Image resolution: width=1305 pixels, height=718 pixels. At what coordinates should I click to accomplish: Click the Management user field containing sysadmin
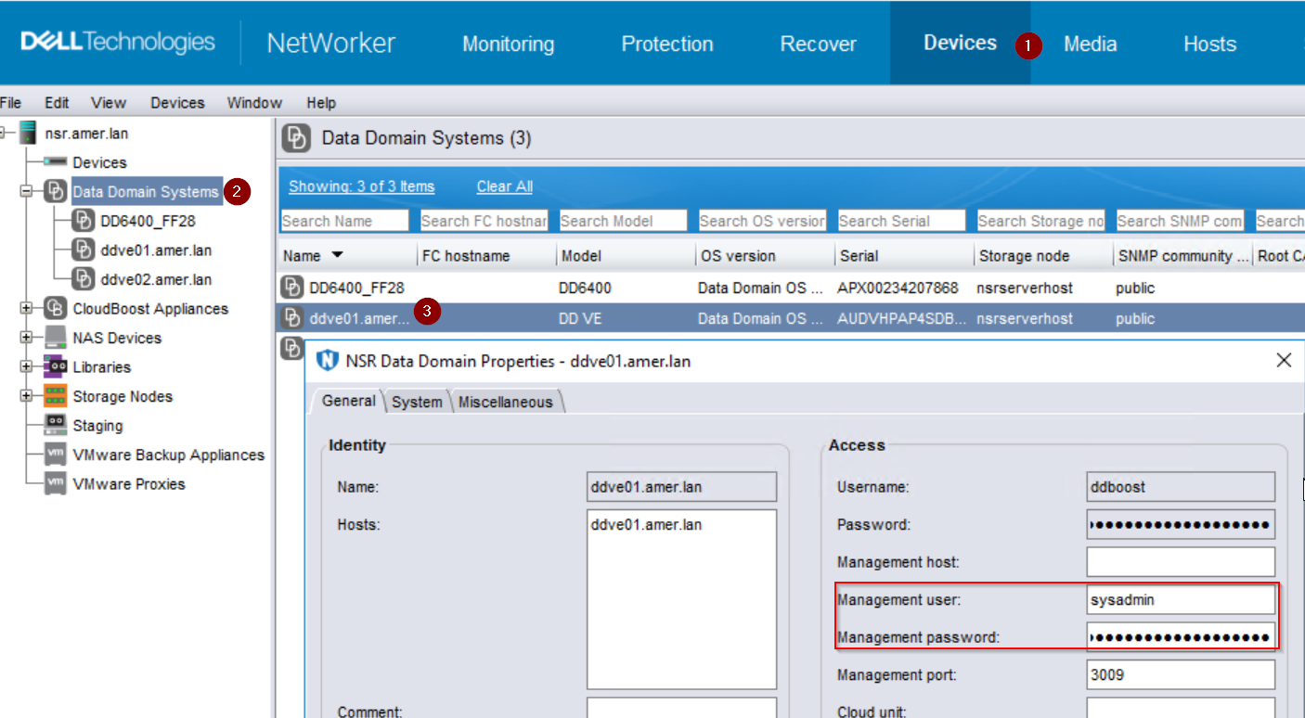1181,599
